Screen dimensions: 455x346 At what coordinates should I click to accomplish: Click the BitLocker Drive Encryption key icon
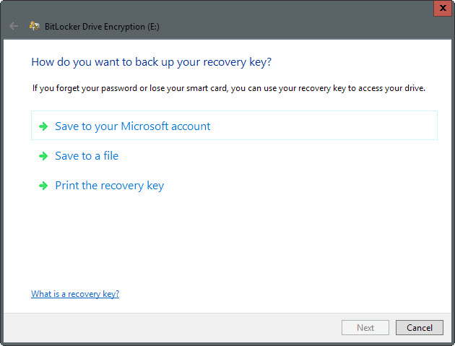[34, 26]
